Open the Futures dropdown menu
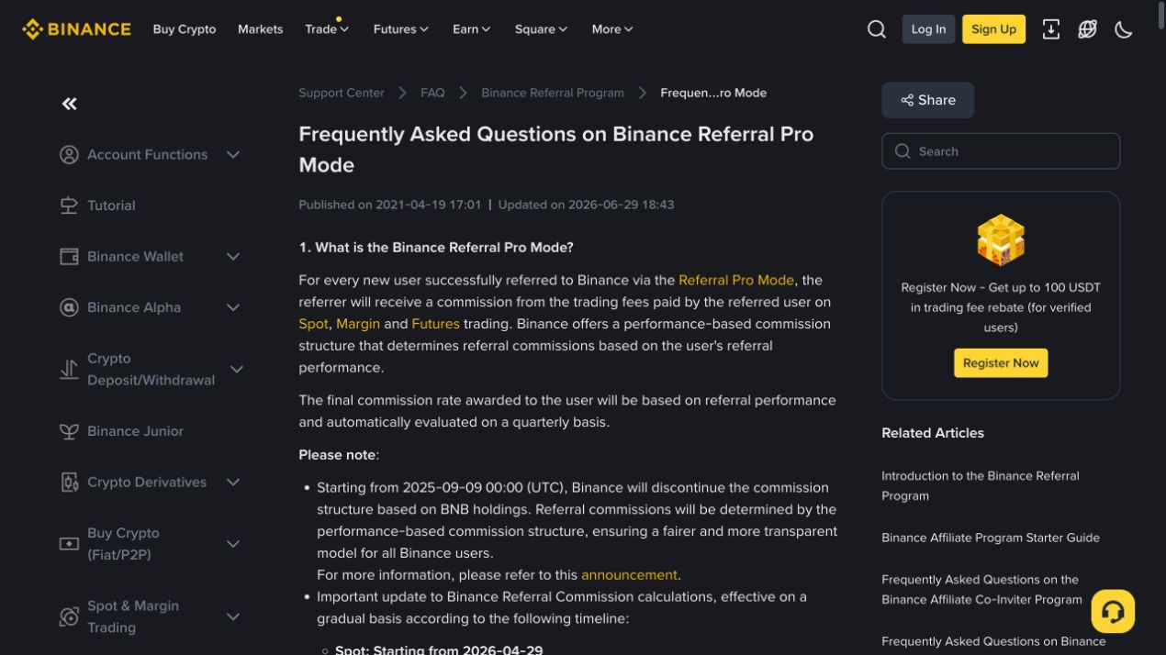 pos(401,29)
